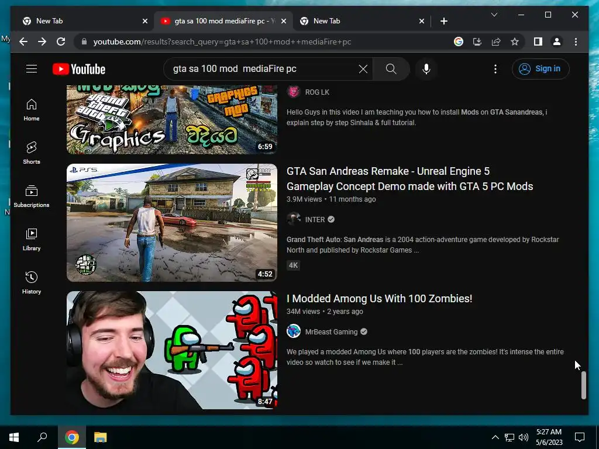Open INTER channel avatar
This screenshot has height=449, width=599.
(x=294, y=219)
